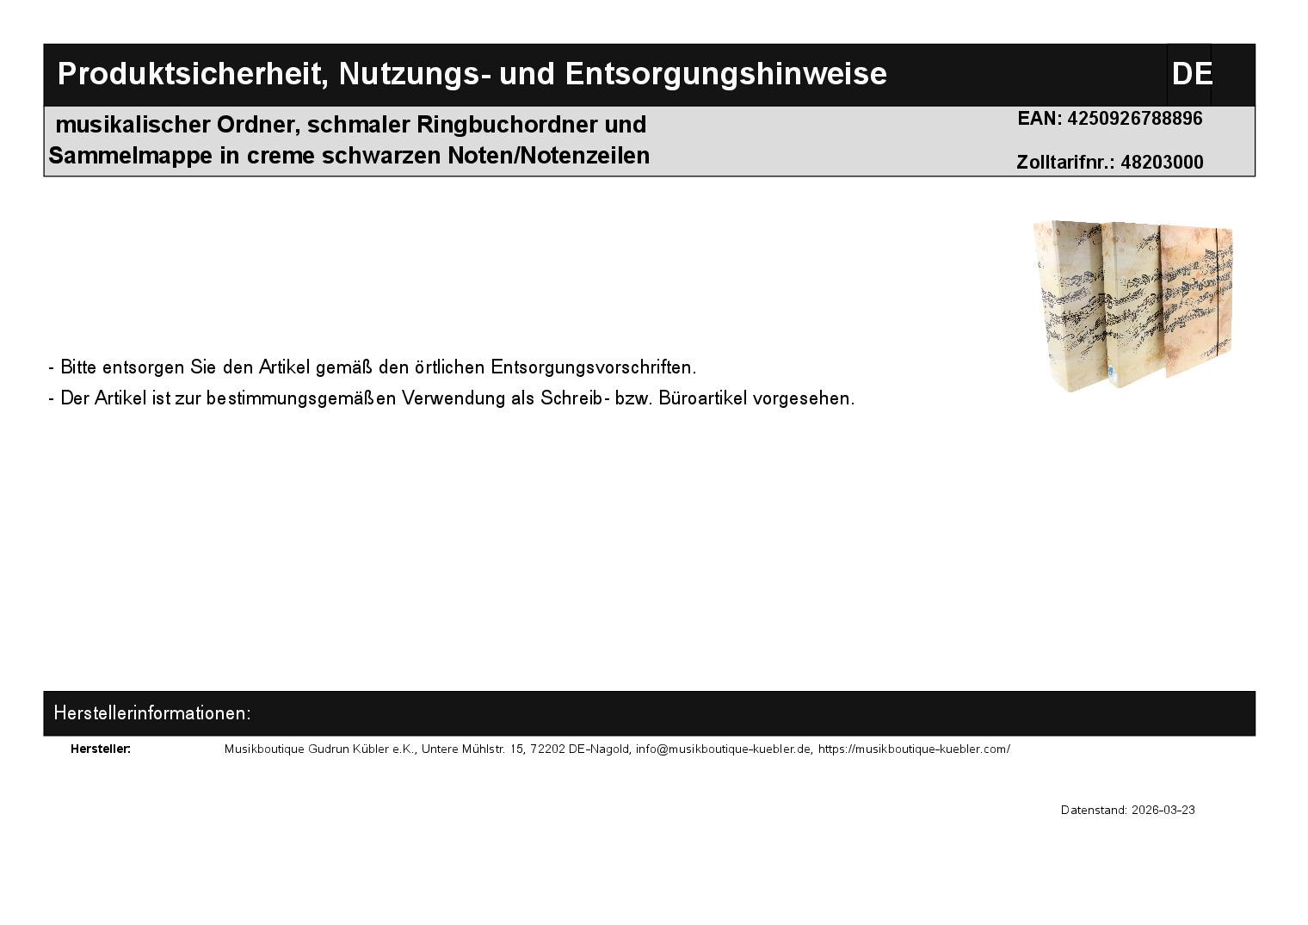Click the line about Schreib- bzw. Büroartikel usage

pos(452,398)
